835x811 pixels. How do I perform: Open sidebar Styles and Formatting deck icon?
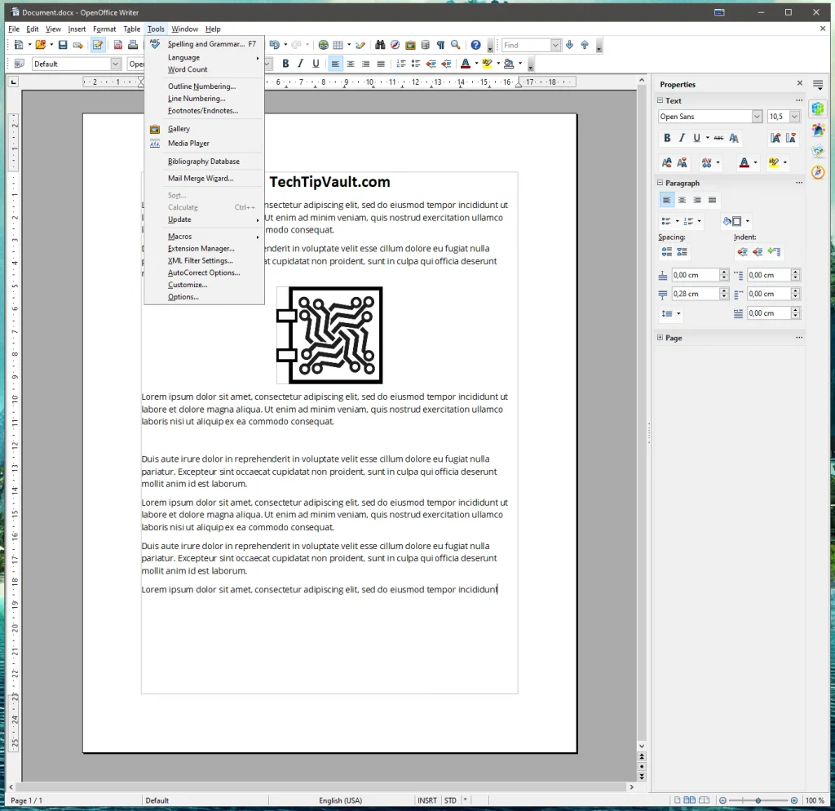(818, 130)
